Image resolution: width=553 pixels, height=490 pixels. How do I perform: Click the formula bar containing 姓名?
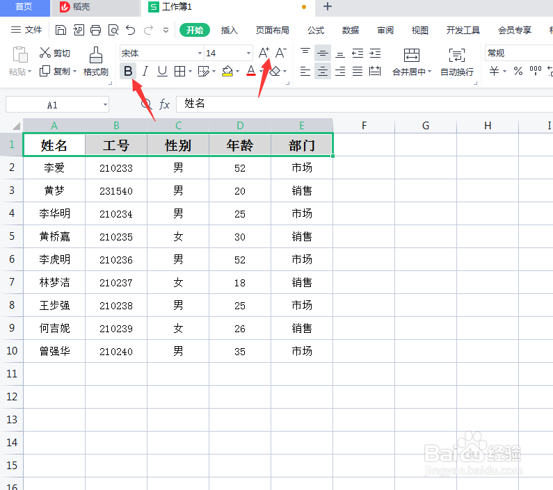coord(364,104)
